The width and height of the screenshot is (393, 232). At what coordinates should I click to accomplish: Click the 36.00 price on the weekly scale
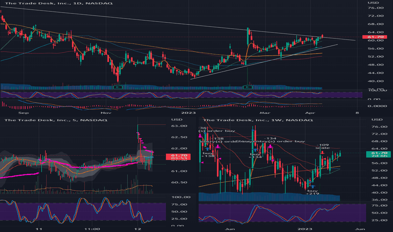click(x=380, y=200)
